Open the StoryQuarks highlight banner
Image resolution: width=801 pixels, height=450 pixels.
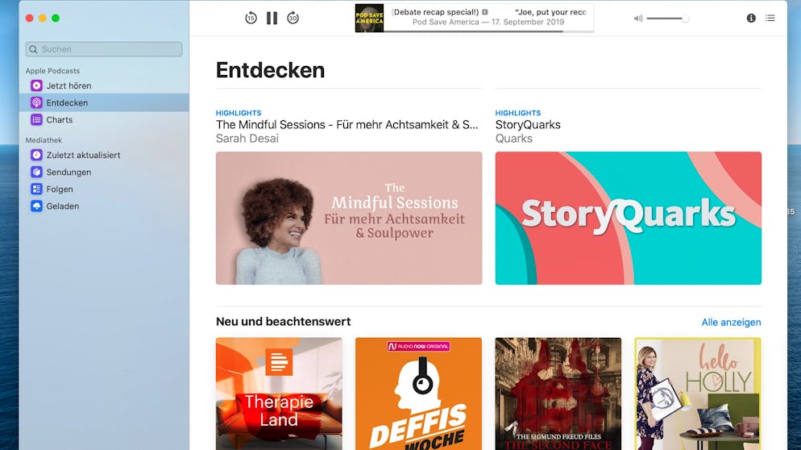[629, 218]
